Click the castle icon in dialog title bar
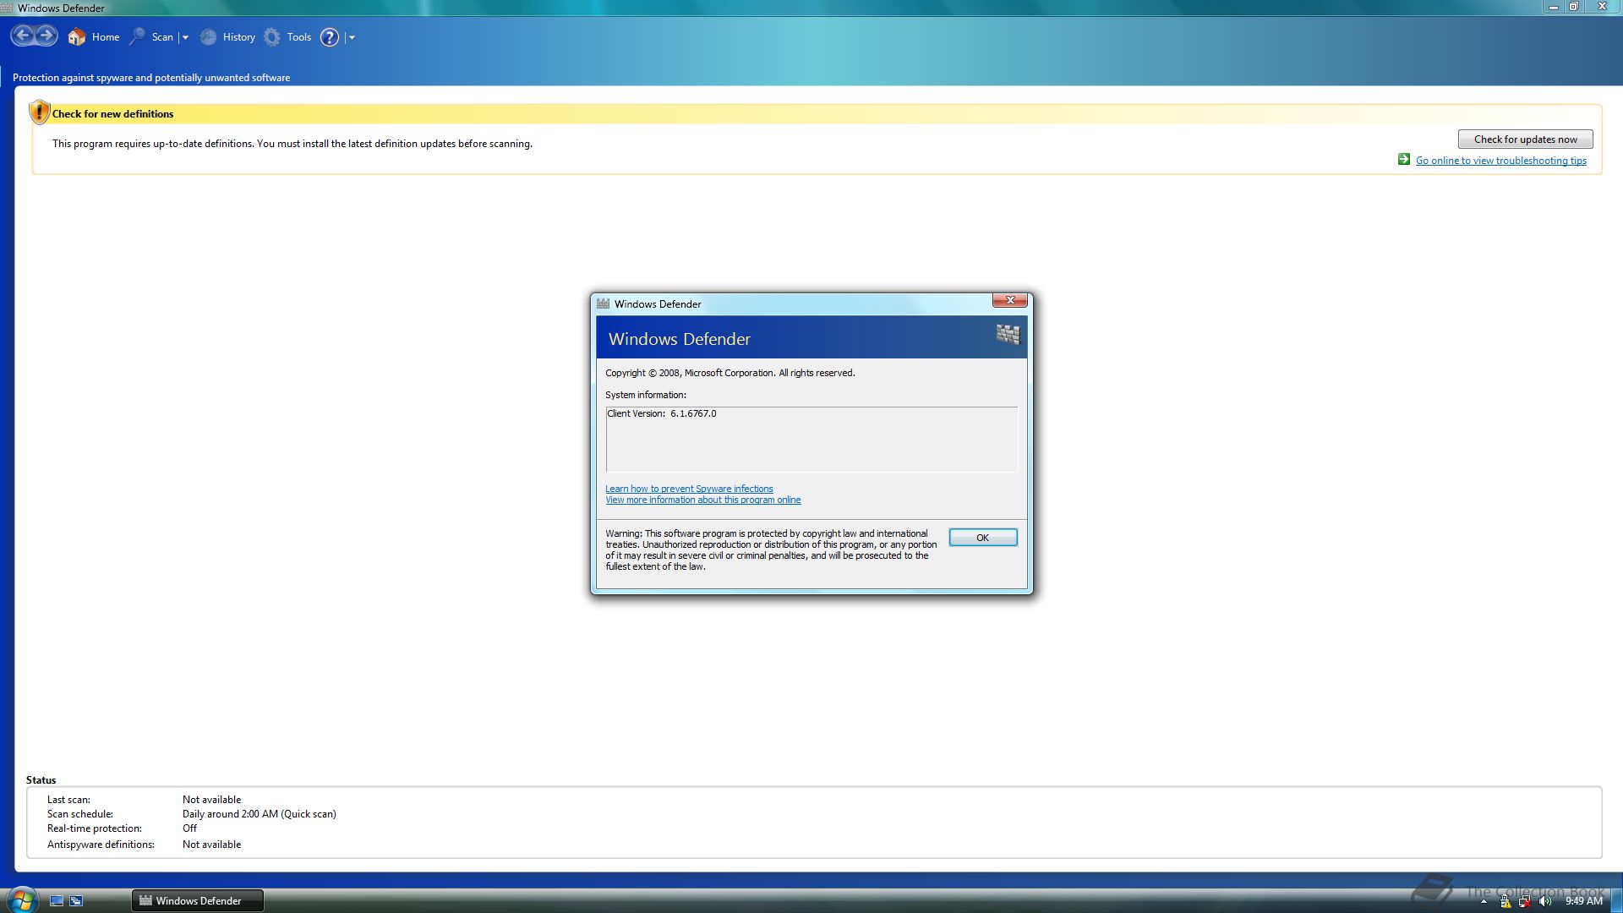Viewport: 1623px width, 913px height. (x=603, y=303)
